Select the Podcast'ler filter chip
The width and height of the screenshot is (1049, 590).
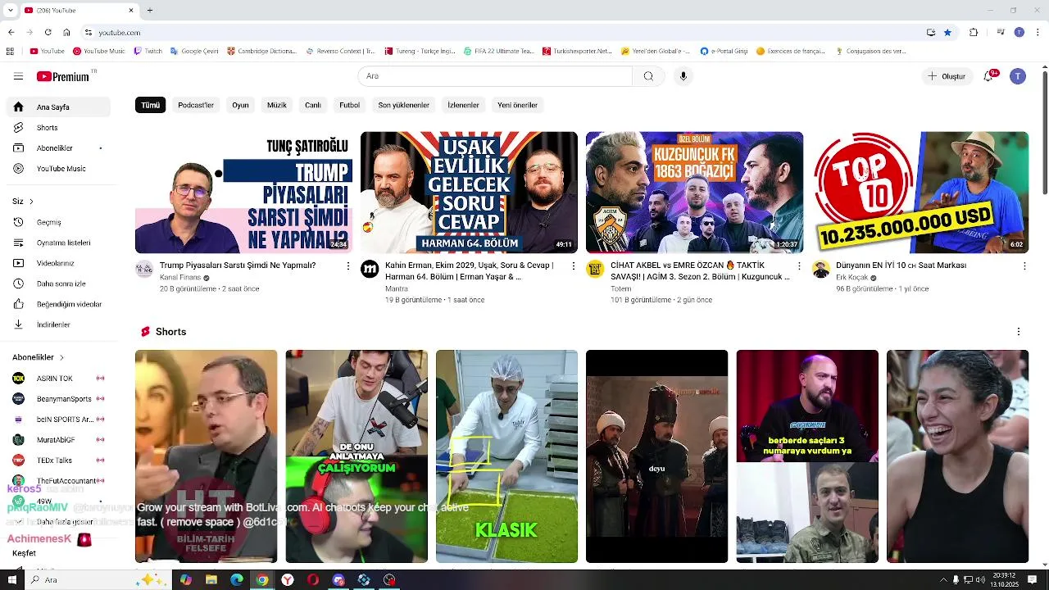tap(196, 105)
